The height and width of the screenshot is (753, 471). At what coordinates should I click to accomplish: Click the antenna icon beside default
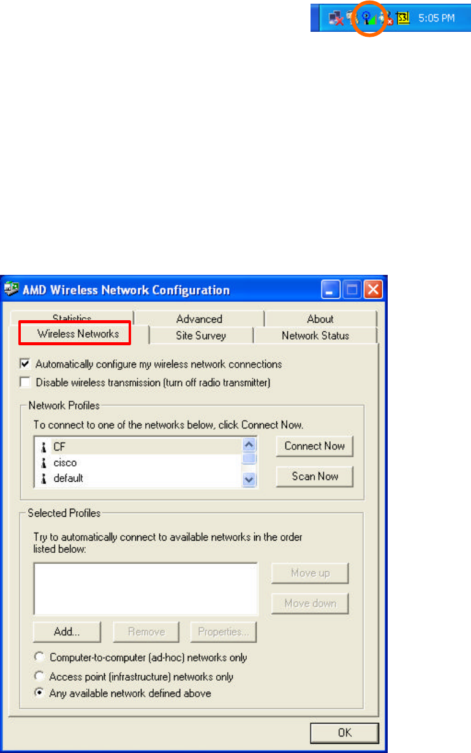(x=43, y=478)
